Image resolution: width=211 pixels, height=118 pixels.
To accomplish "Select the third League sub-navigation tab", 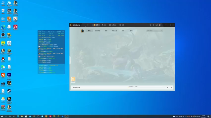I will (106, 31).
